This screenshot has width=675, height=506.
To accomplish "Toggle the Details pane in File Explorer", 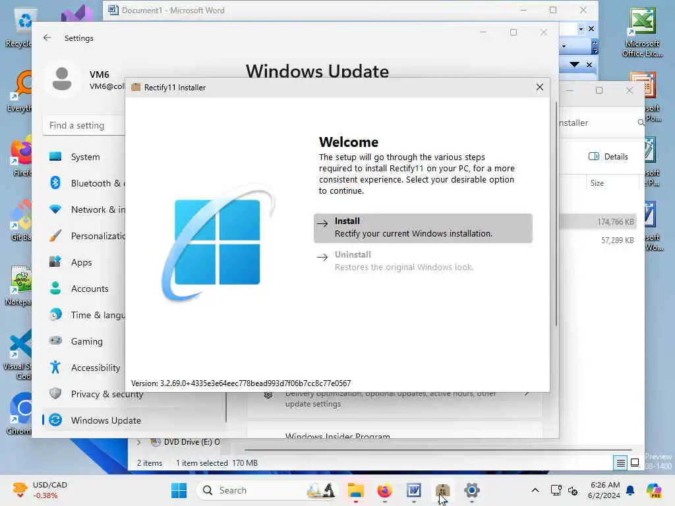I will [608, 157].
